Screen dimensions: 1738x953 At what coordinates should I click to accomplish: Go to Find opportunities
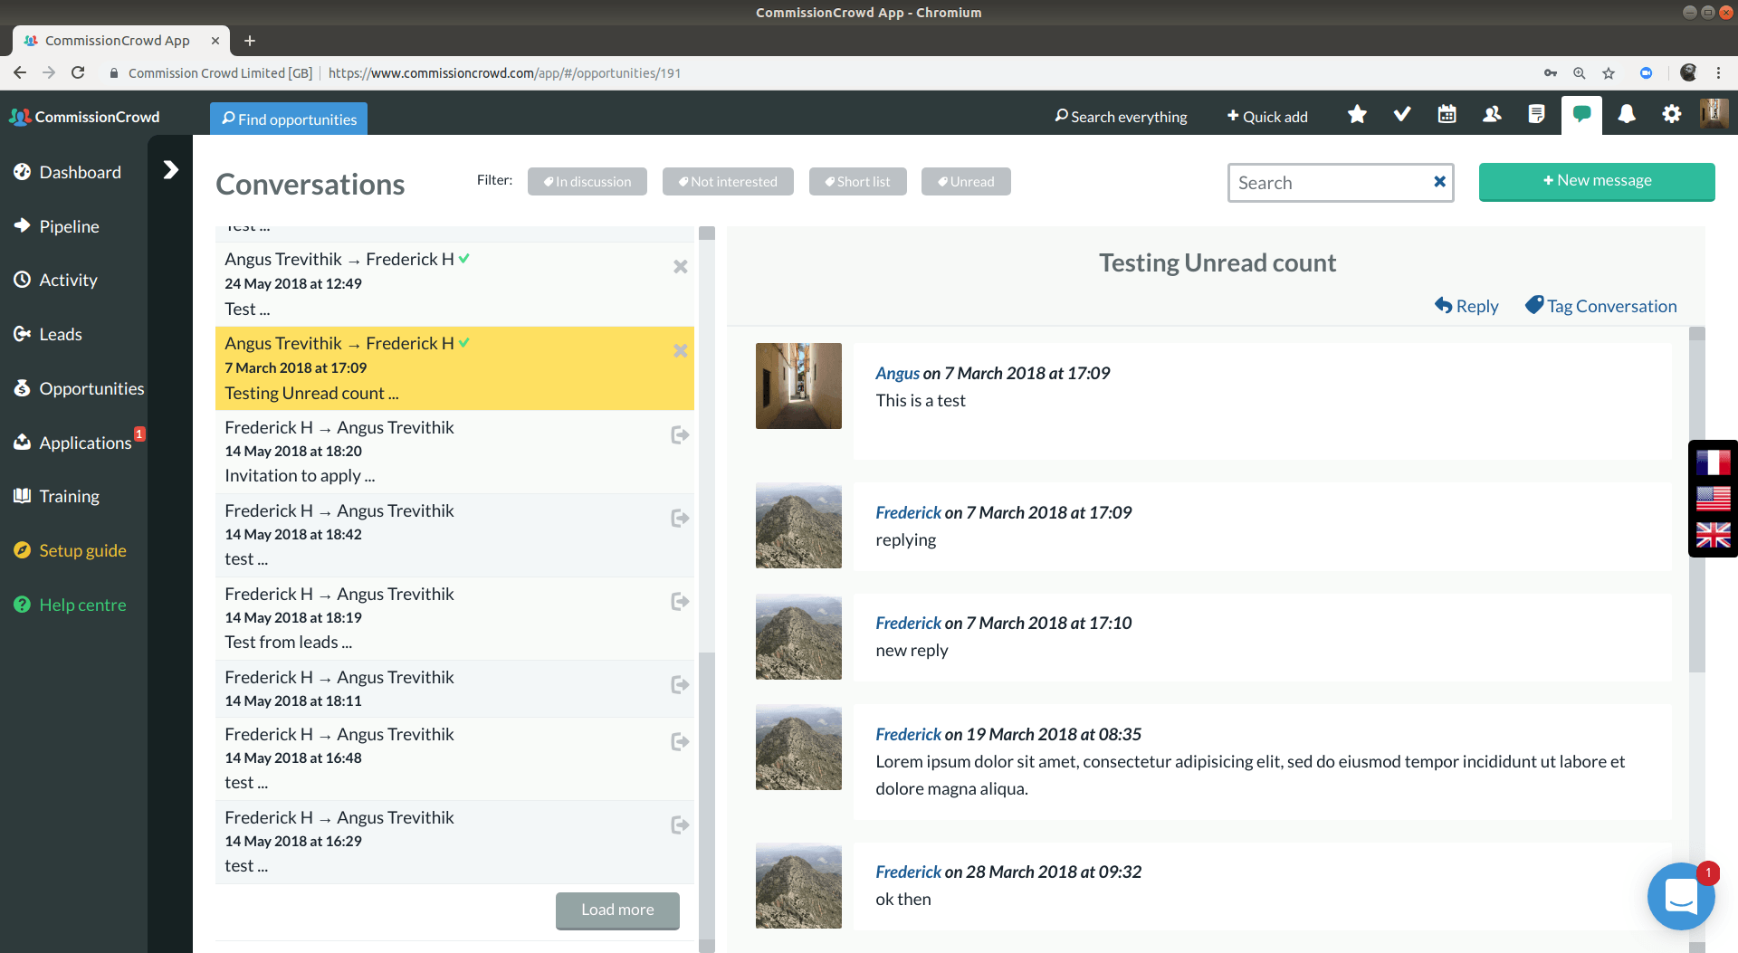pyautogui.click(x=288, y=119)
